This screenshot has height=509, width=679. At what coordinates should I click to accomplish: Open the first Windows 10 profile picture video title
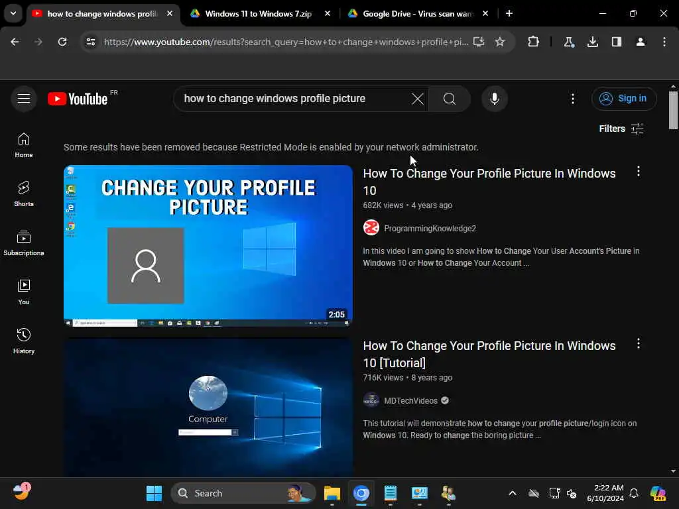489,182
